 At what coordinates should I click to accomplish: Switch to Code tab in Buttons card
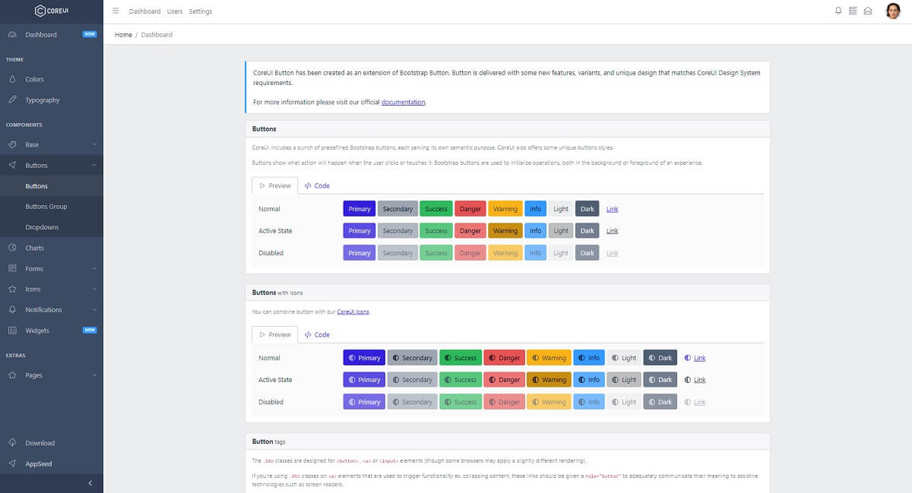coord(317,185)
